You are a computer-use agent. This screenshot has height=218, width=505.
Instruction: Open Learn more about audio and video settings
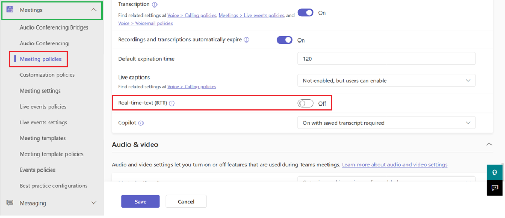(394, 165)
